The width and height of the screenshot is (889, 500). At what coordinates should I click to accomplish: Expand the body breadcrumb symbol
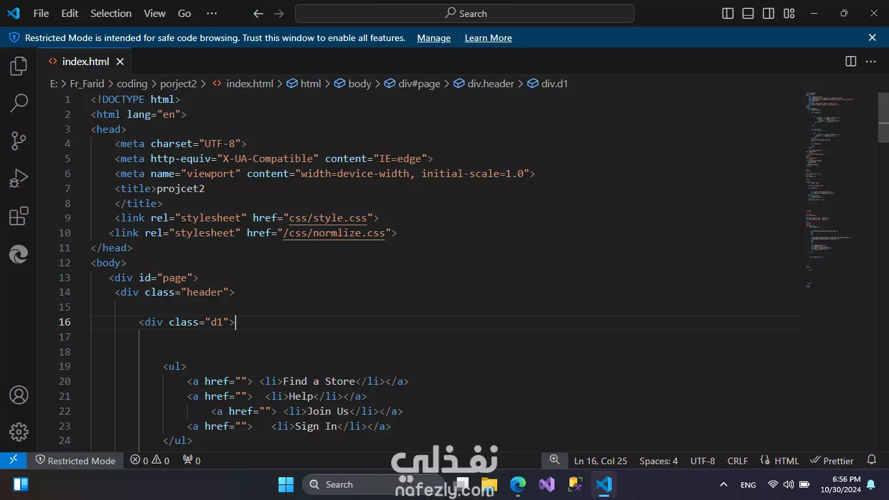pyautogui.click(x=353, y=83)
